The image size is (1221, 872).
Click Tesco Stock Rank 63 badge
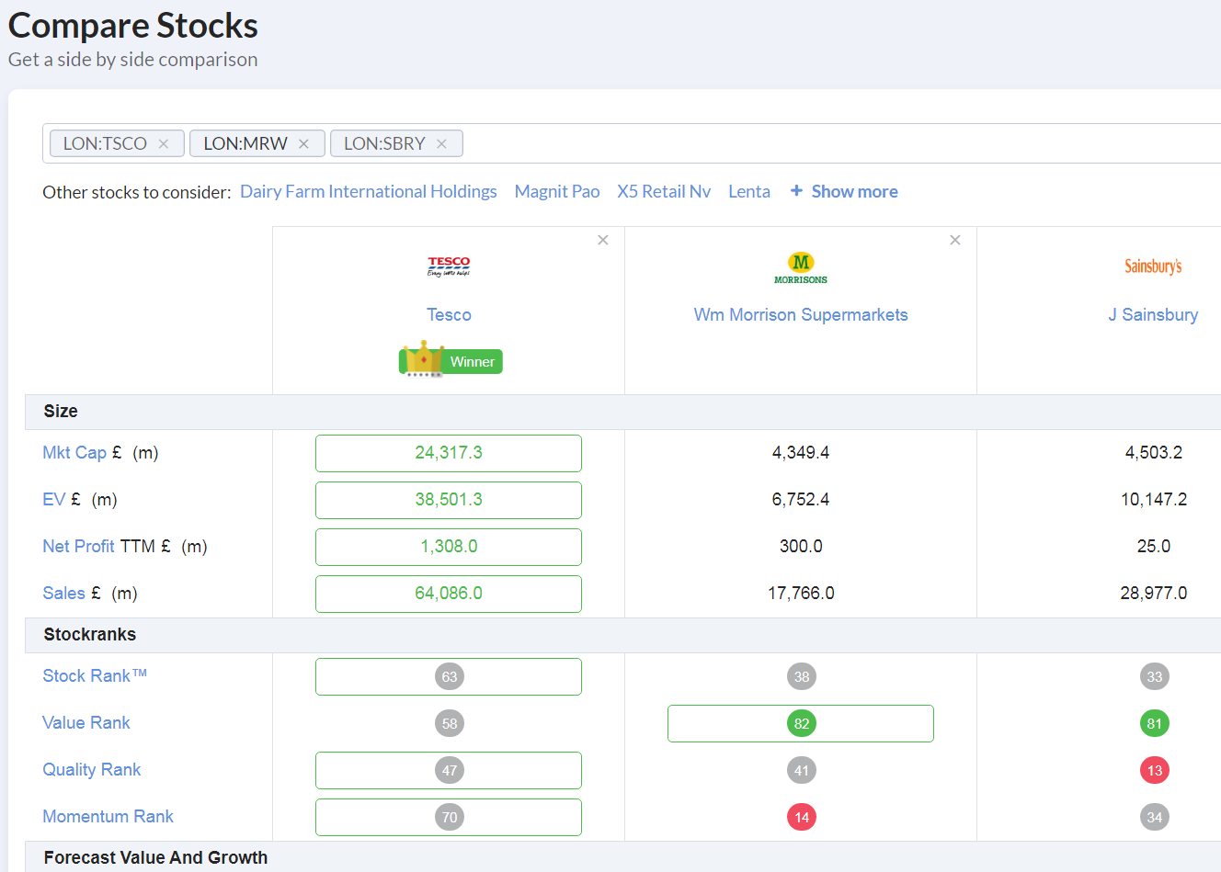(x=450, y=677)
